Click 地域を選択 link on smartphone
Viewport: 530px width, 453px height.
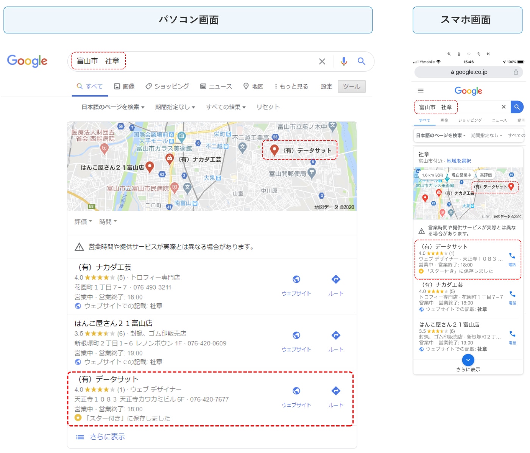point(459,161)
